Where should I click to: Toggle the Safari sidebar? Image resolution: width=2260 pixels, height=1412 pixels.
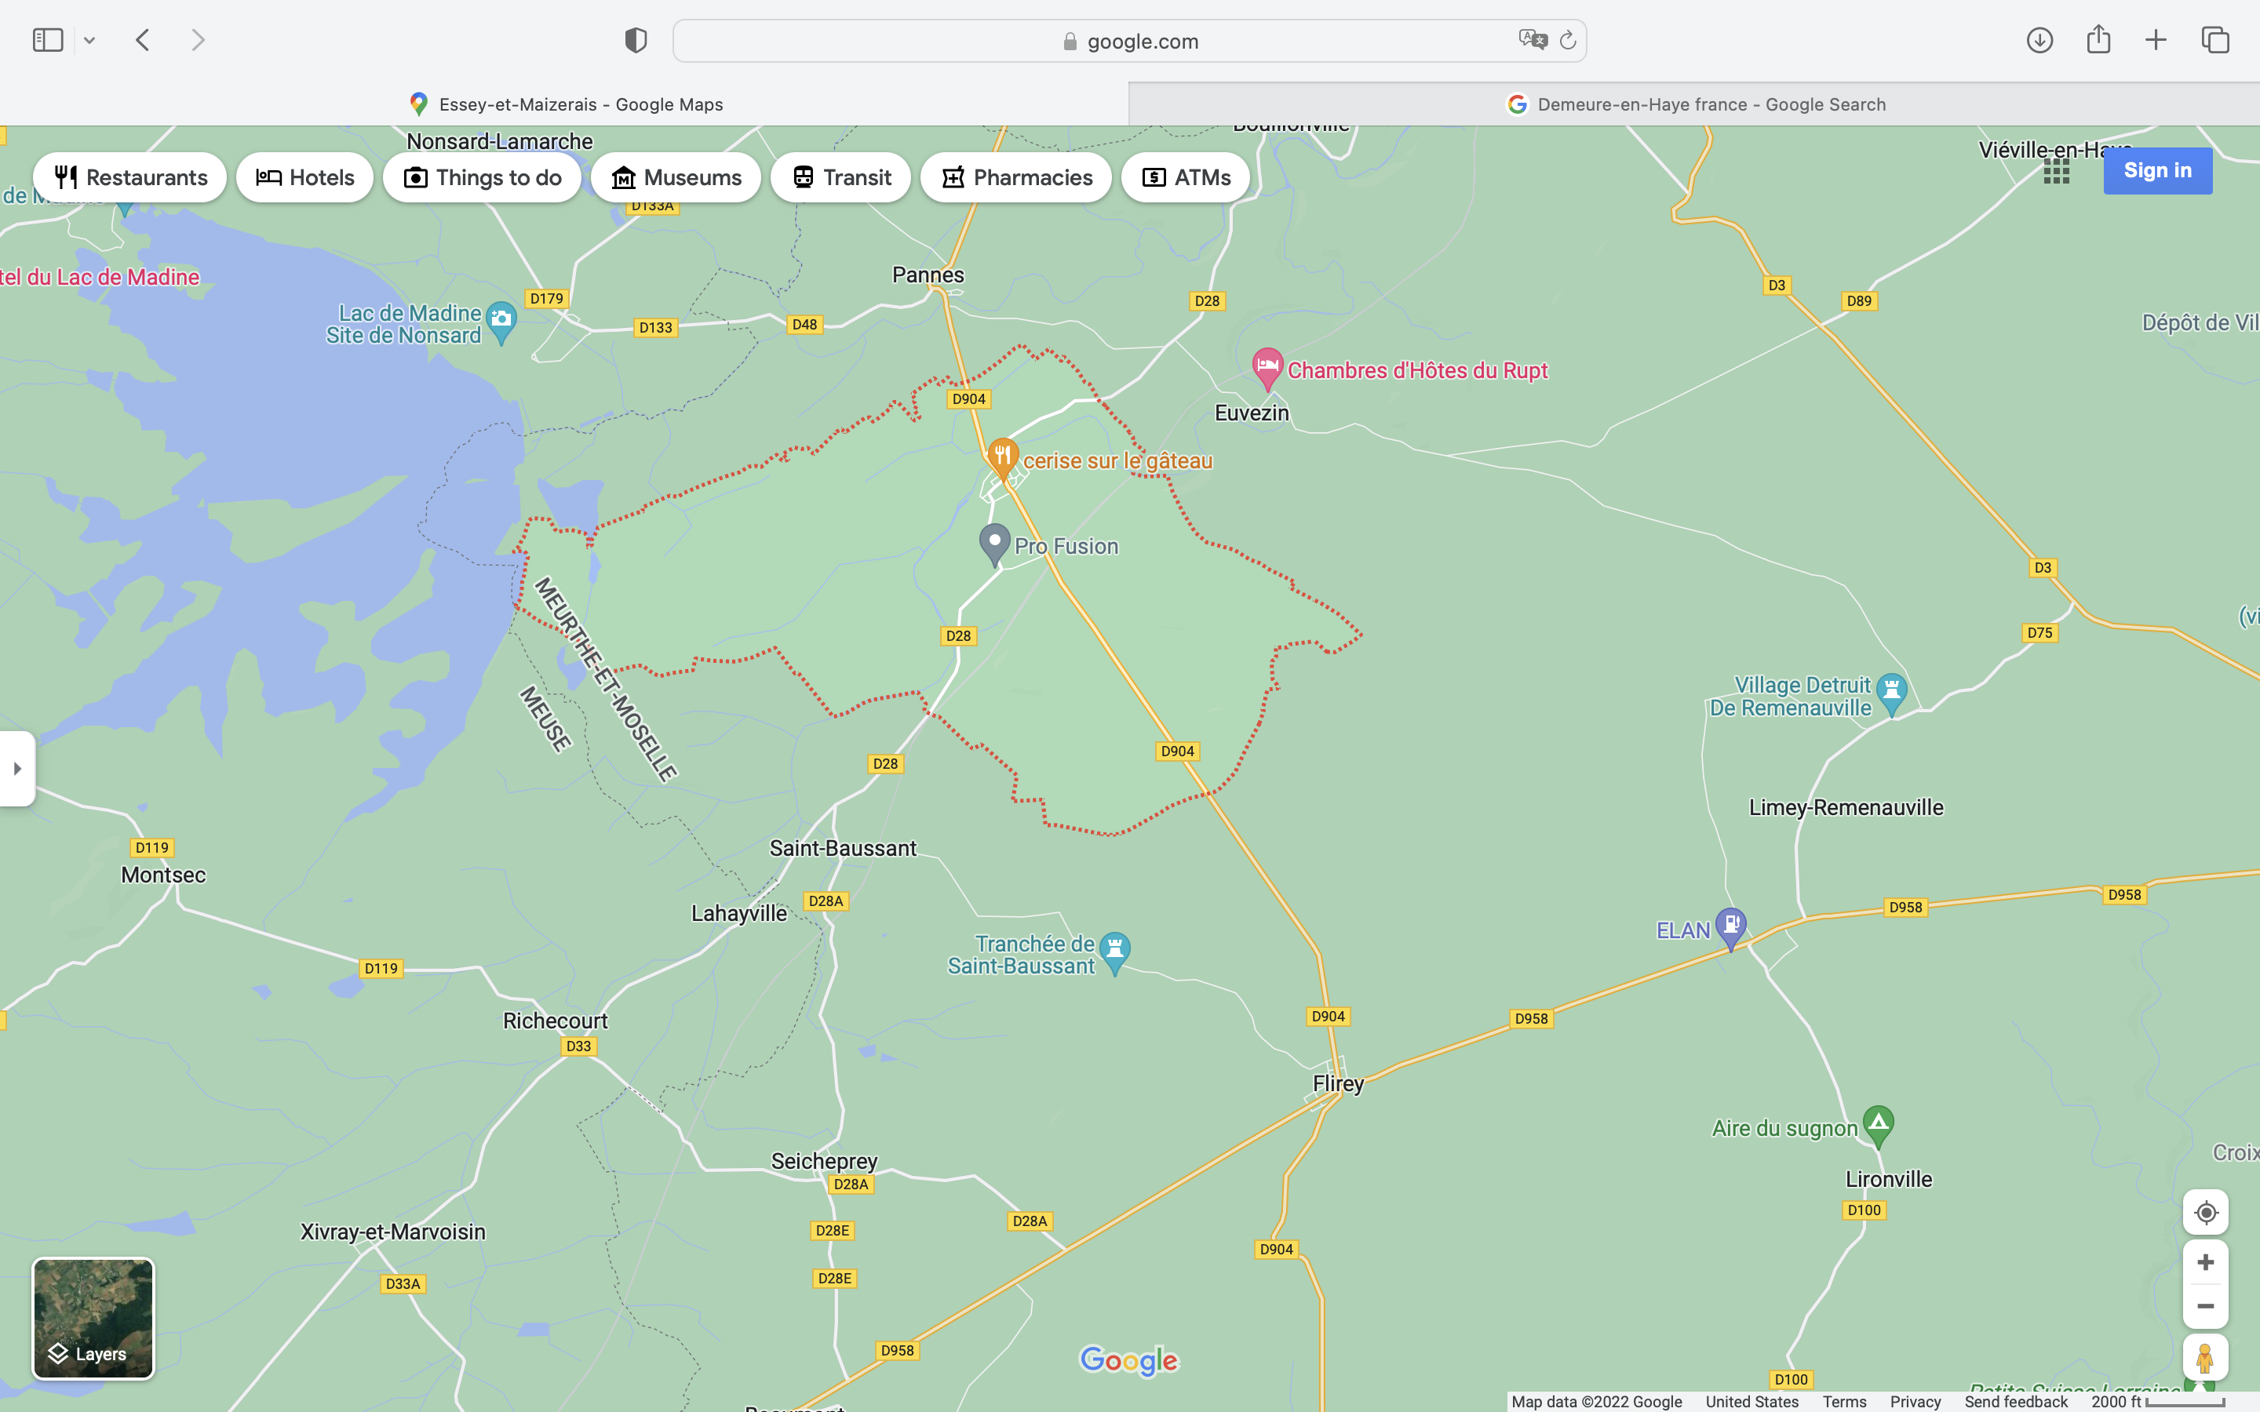[x=48, y=40]
